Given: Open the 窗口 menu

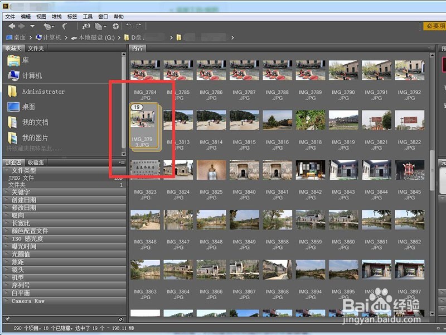Looking at the screenshot, I should pyautogui.click(x=103, y=17).
